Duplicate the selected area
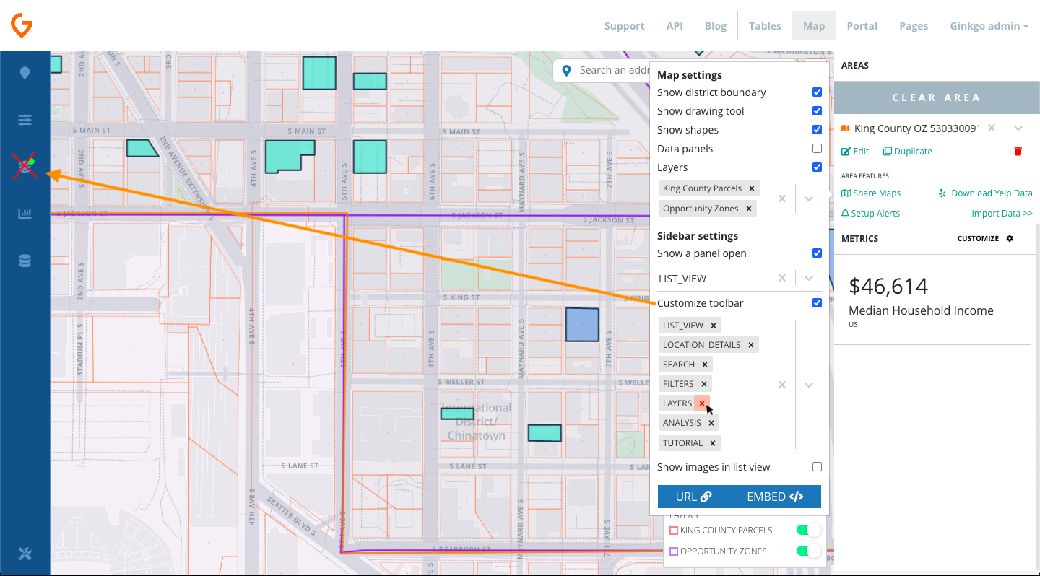The image size is (1040, 576). [908, 152]
